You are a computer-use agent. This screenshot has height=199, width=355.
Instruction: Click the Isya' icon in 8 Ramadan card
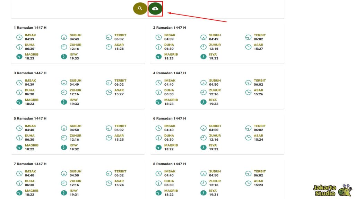203,192
